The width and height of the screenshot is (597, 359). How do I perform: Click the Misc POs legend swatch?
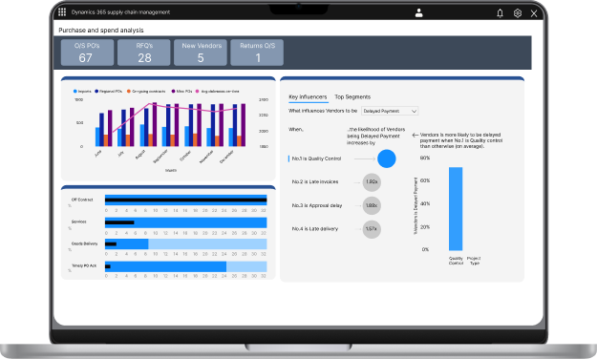(173, 92)
